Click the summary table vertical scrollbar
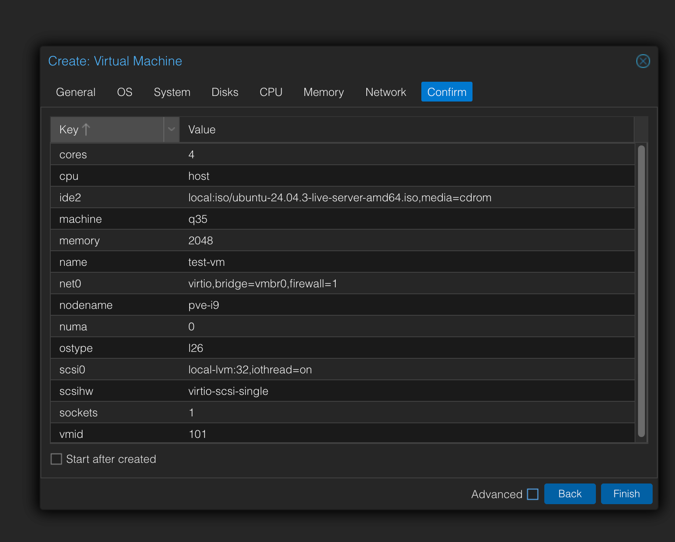 (x=641, y=291)
